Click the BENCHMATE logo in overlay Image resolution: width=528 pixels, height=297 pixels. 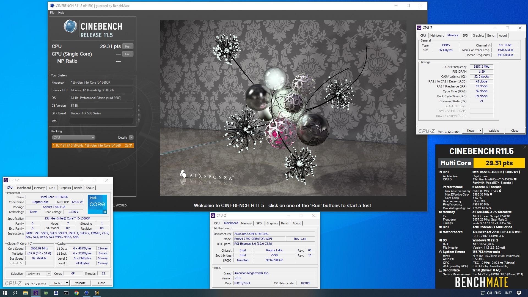[x=482, y=282]
